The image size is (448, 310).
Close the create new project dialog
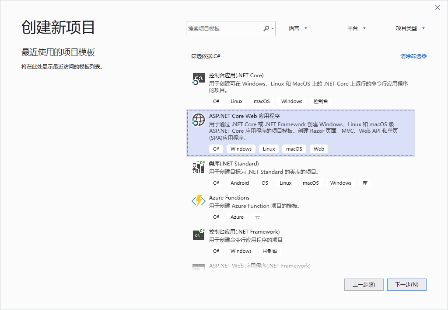[437, 7]
